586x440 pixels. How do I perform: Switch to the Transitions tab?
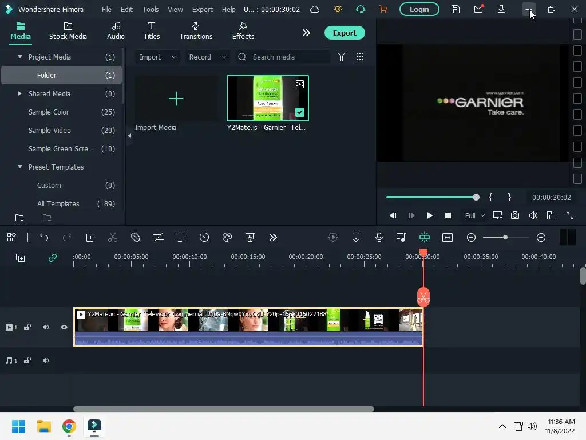196,32
